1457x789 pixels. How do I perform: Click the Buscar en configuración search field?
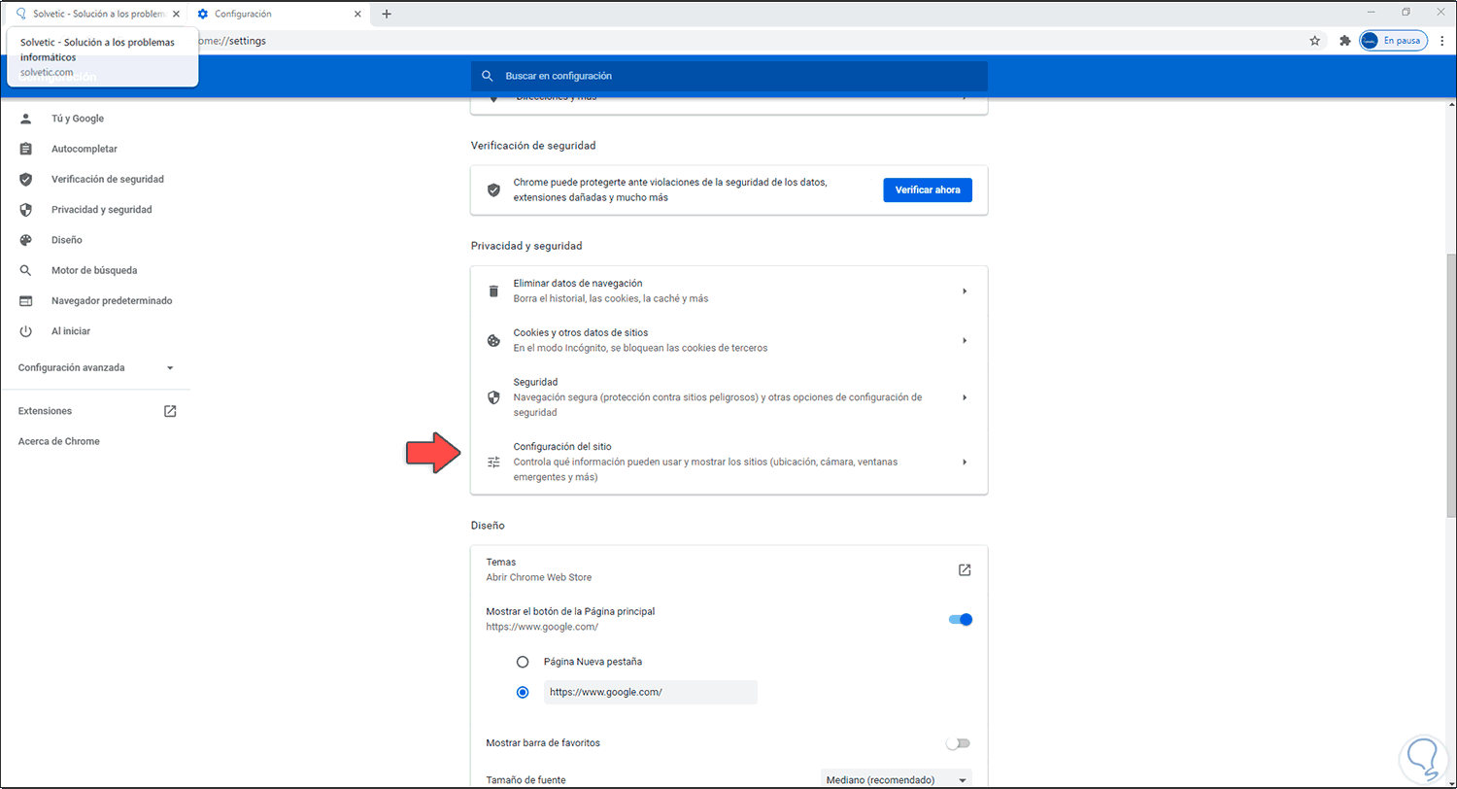point(728,76)
